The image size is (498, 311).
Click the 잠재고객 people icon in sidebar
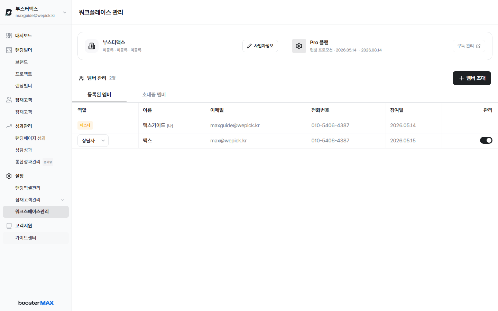tap(9, 100)
